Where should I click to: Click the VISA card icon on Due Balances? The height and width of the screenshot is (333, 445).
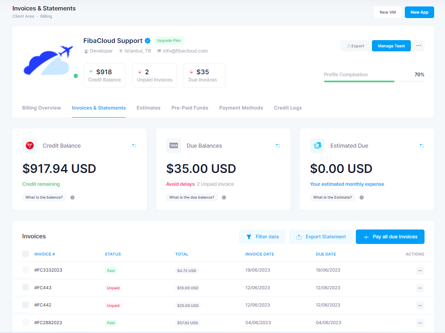click(x=174, y=146)
